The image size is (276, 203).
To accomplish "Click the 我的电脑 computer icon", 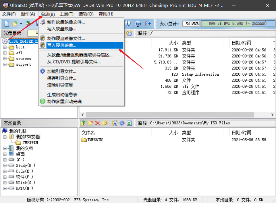I will point(5,131).
